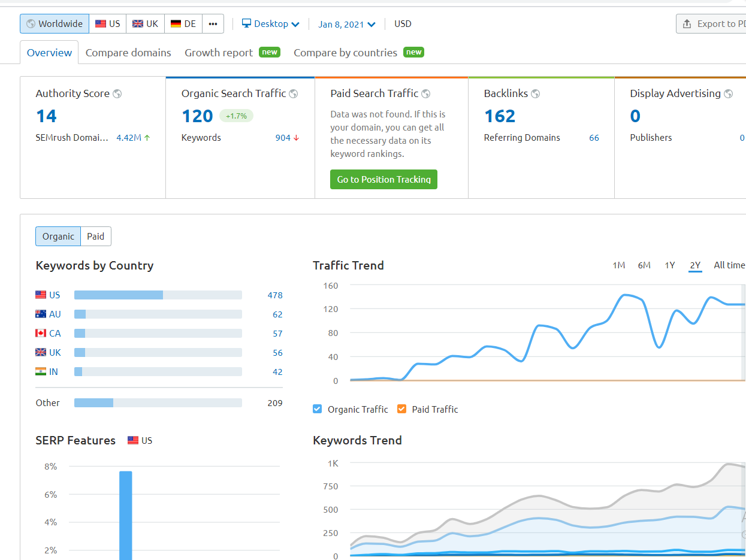746x560 pixels.
Task: Select All time traffic trend range
Action: point(730,265)
